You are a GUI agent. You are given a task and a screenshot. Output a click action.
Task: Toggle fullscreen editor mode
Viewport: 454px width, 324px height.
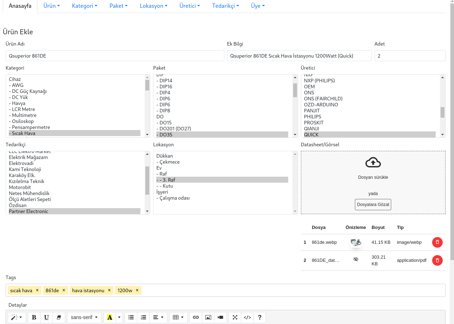pyautogui.click(x=235, y=317)
